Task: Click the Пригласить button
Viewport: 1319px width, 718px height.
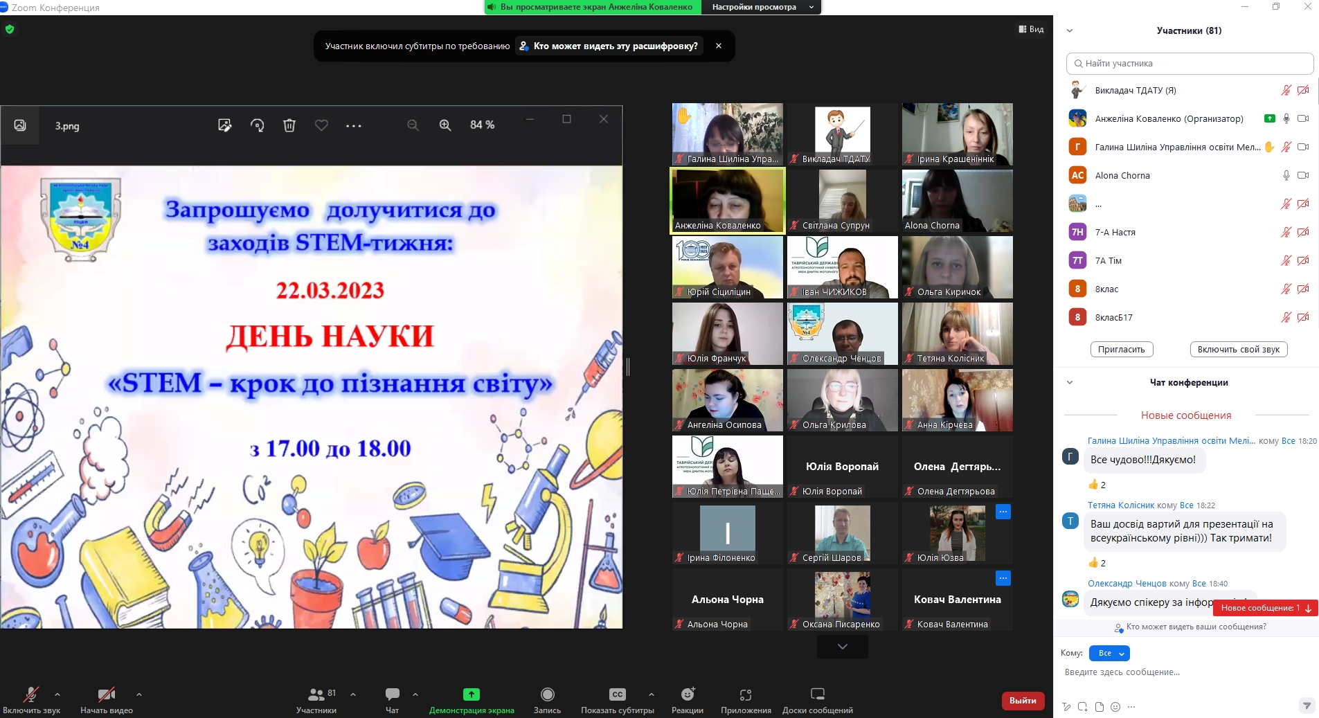Action: 1122,350
